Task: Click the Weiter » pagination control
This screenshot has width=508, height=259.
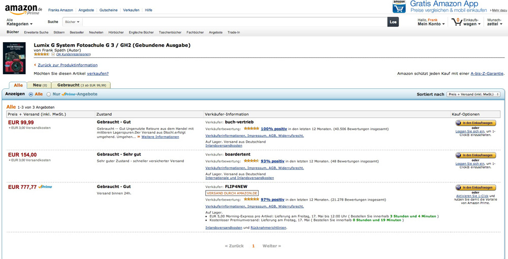Action: pos(272,246)
